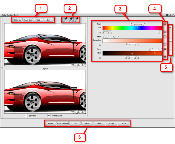This screenshot has width=175, height=144.
Task: Click the Reset button
Action: point(51,123)
